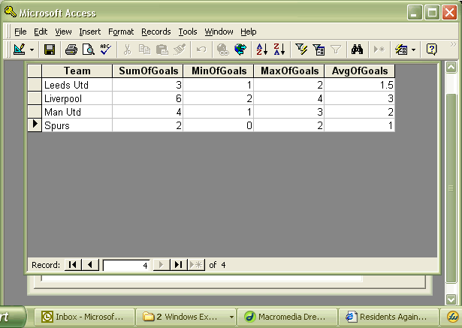Click the Undo arrow icon
Image resolution: width=462 pixels, height=328 pixels.
201,50
